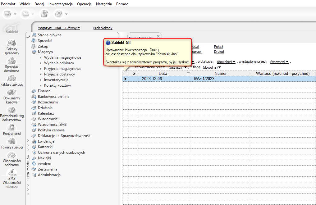Select Korekty kosztów under Magazyn
Viewport: 316px width, 205px height.
pos(57,86)
